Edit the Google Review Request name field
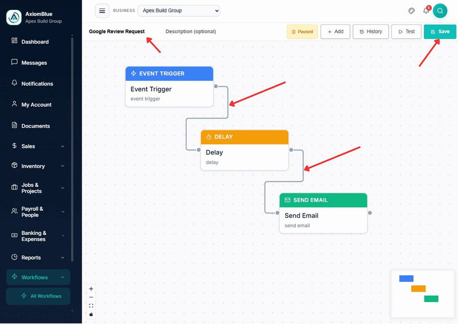The width and height of the screenshot is (458, 324). [x=117, y=31]
